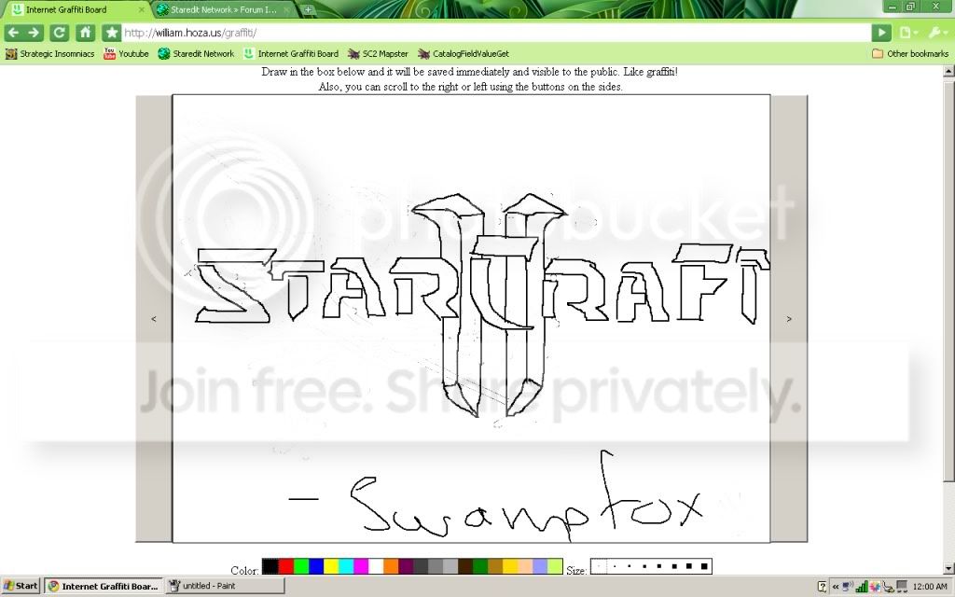Bookmark this page with the star icon
Viewport: 955px width, 597px height.
[111, 33]
